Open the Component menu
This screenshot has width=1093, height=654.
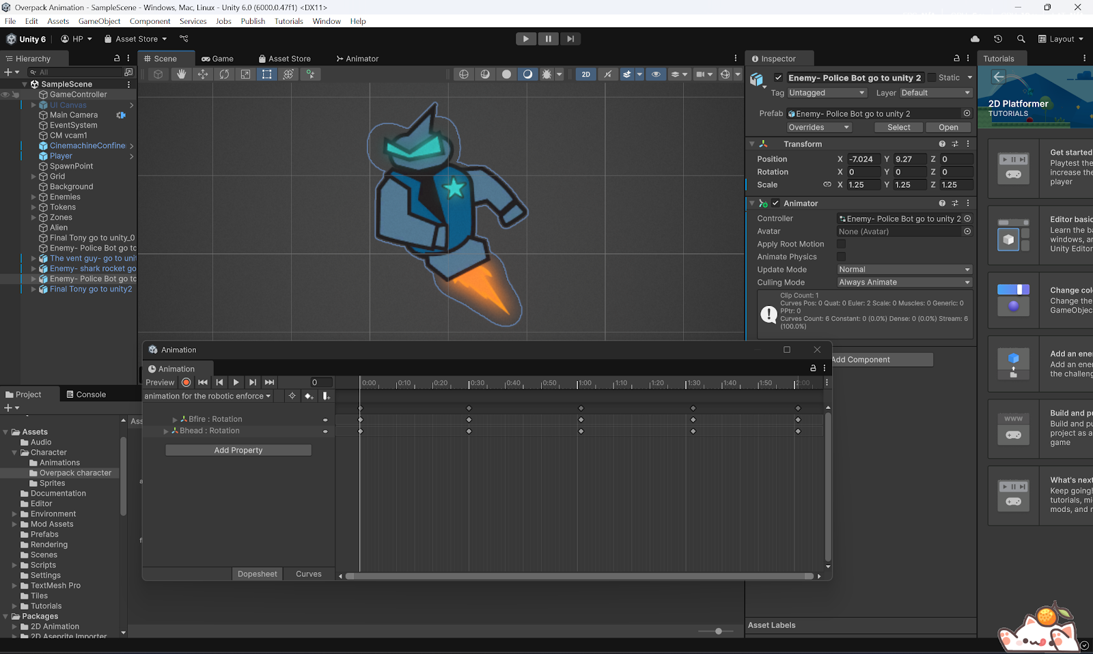pyautogui.click(x=150, y=21)
